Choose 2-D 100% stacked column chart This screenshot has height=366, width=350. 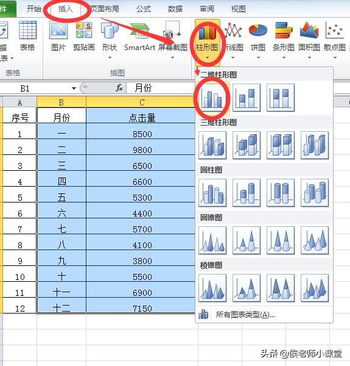(x=281, y=98)
